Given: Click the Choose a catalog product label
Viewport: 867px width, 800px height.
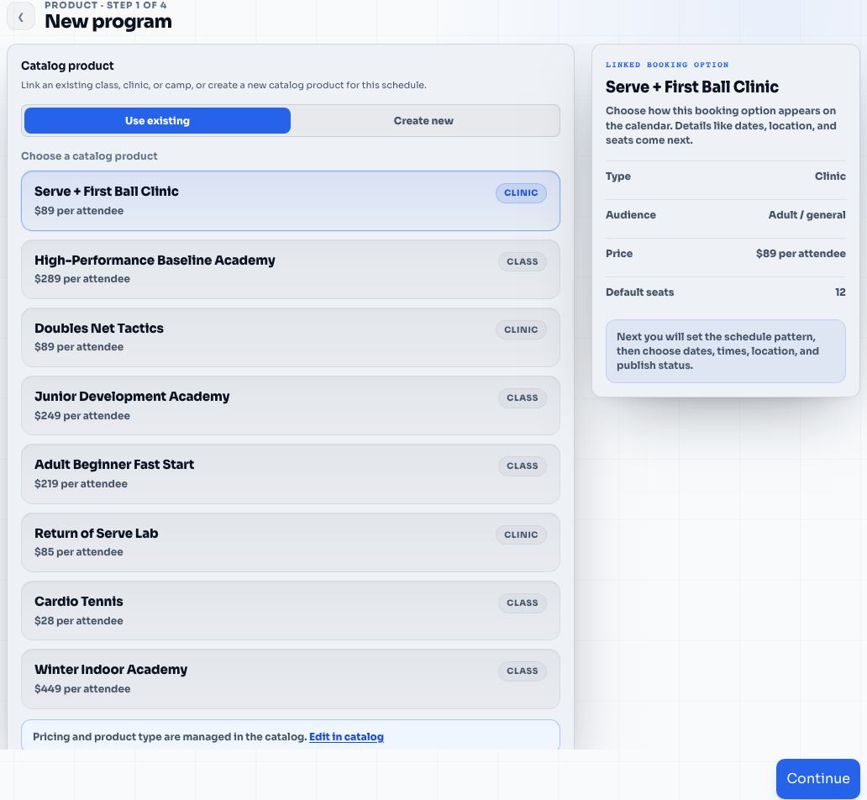Looking at the screenshot, I should 89,156.
